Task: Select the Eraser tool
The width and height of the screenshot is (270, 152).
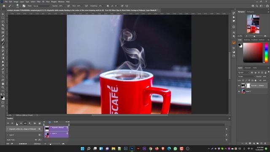Action: coord(3,54)
